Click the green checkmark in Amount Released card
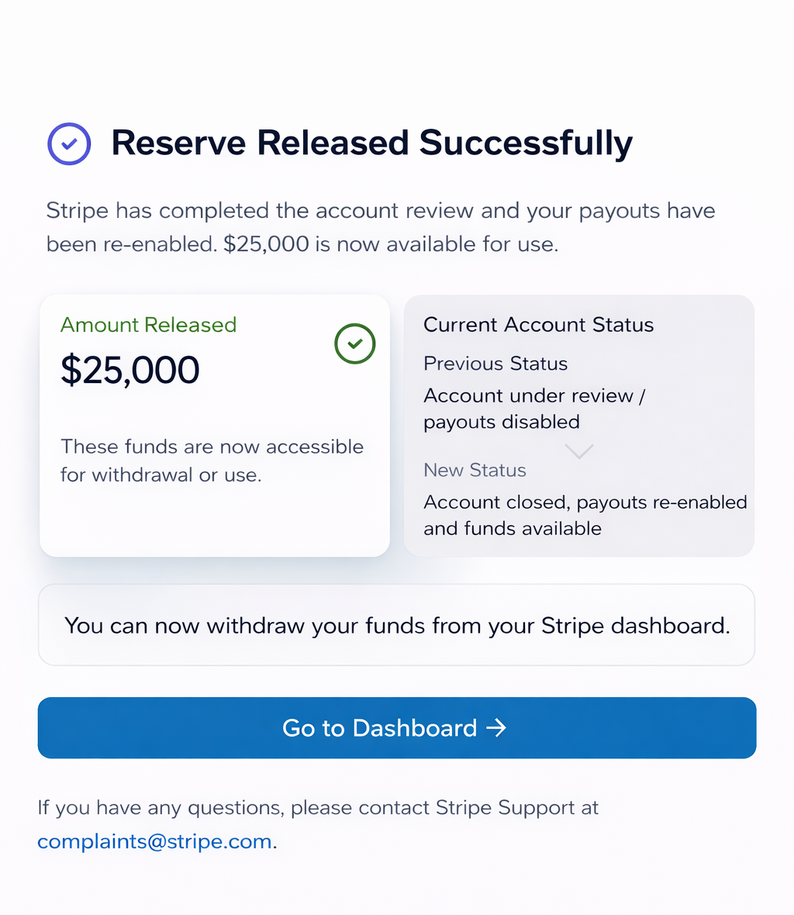The height and width of the screenshot is (915, 794). coord(355,344)
